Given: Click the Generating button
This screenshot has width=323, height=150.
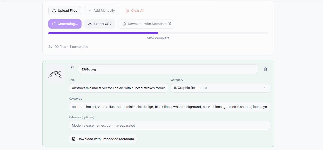Looking at the screenshot, I should [65, 24].
